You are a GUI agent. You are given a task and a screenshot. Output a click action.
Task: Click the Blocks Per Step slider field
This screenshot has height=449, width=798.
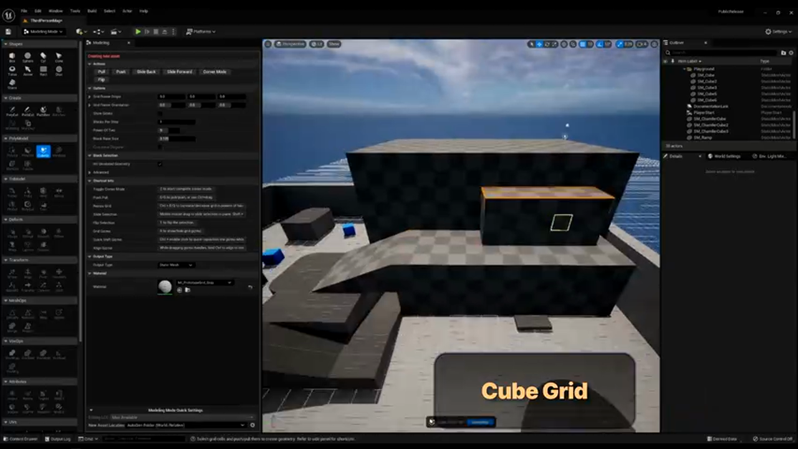click(x=177, y=122)
